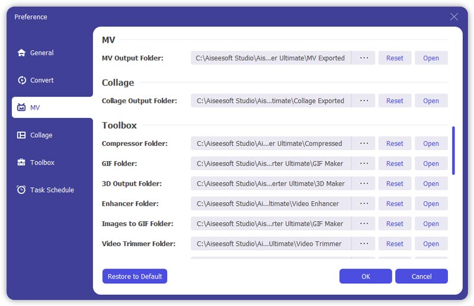Reset the Video Trimmer Folder path
This screenshot has height=306, width=474.
pos(395,244)
